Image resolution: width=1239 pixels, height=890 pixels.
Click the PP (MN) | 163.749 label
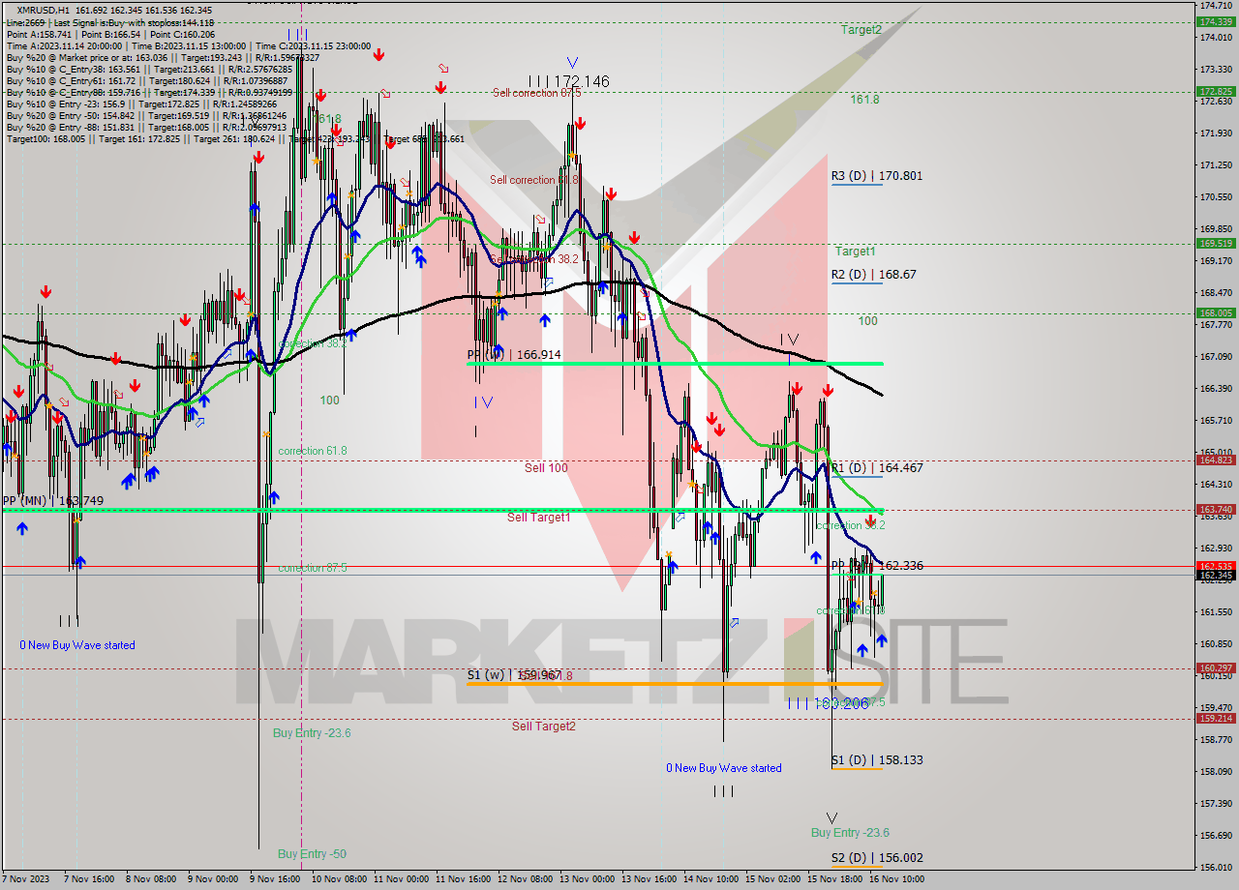52,500
